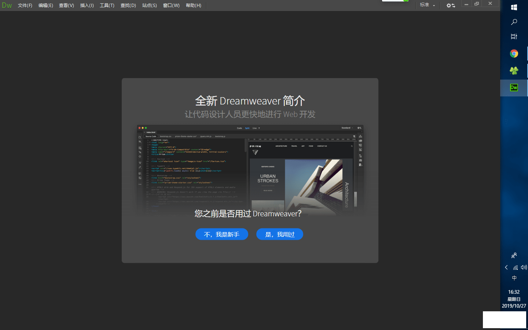This screenshot has width=528, height=330.
Task: Open the volume speaker icon
Action: coord(524,267)
